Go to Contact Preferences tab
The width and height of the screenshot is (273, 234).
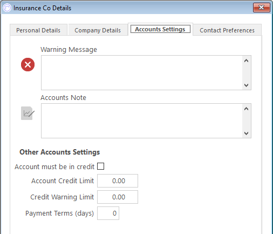click(x=227, y=30)
